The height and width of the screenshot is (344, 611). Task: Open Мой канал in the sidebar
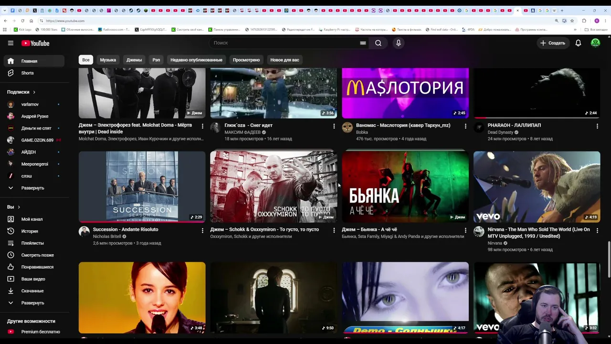[x=34, y=219]
